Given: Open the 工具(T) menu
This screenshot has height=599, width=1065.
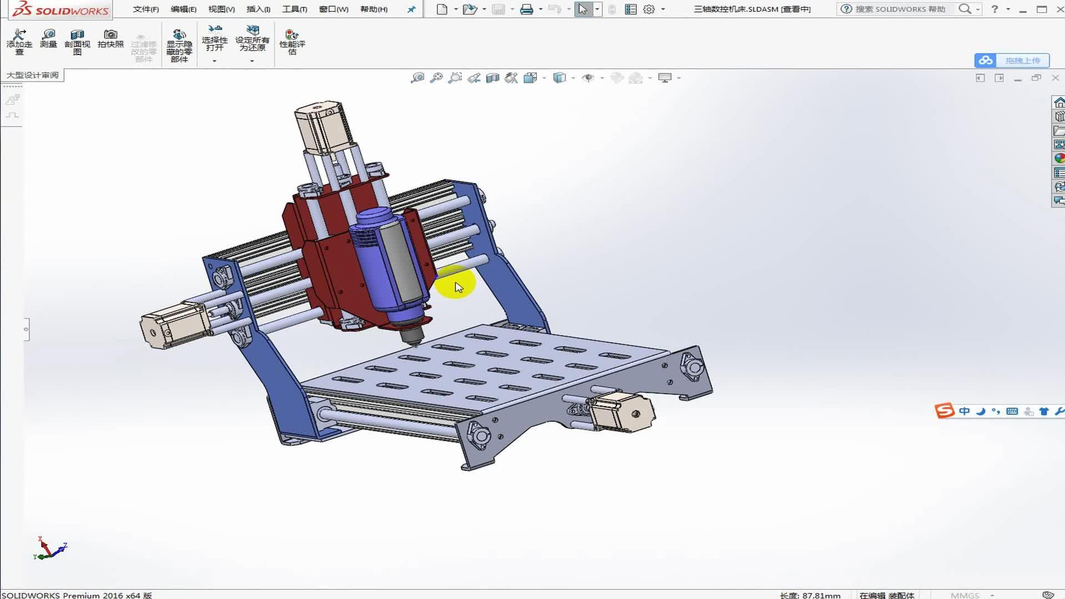Looking at the screenshot, I should [295, 9].
